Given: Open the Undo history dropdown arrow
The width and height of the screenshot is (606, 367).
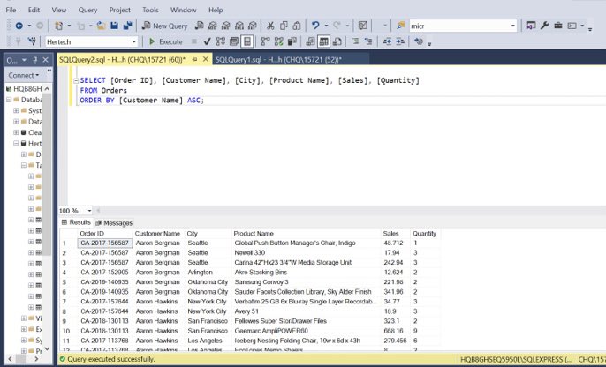Looking at the screenshot, I should pyautogui.click(x=326, y=26).
